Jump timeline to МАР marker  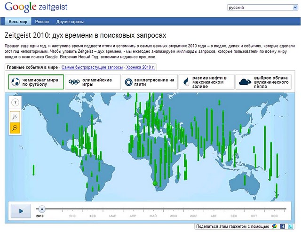(x=113, y=216)
